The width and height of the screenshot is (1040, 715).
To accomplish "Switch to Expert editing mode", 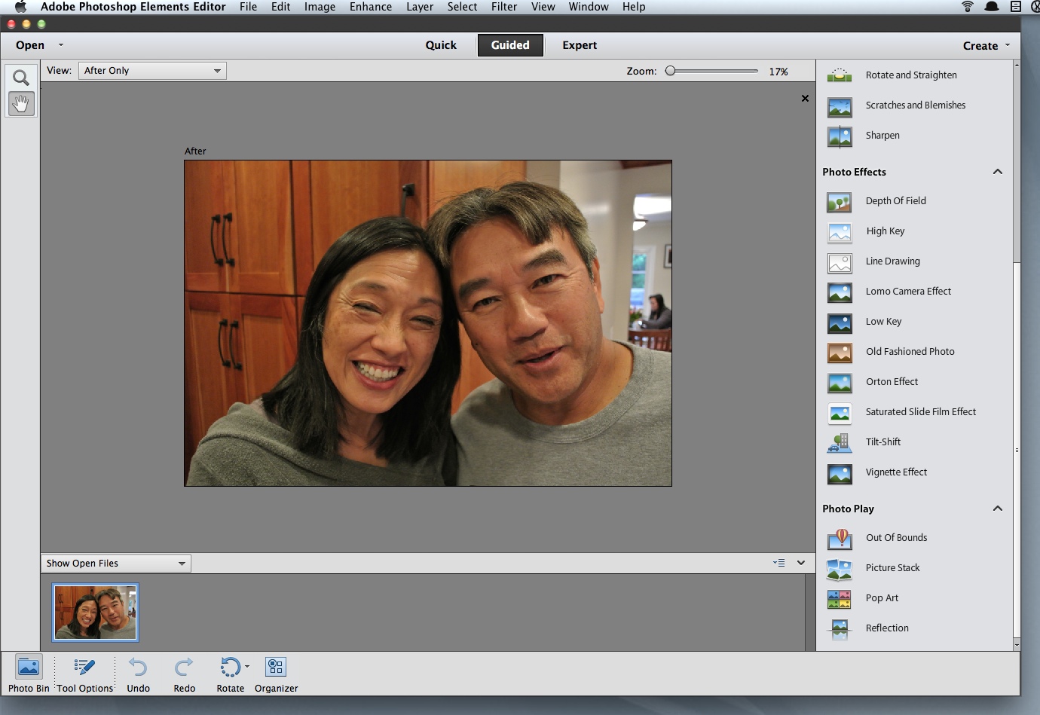I will 579,45.
